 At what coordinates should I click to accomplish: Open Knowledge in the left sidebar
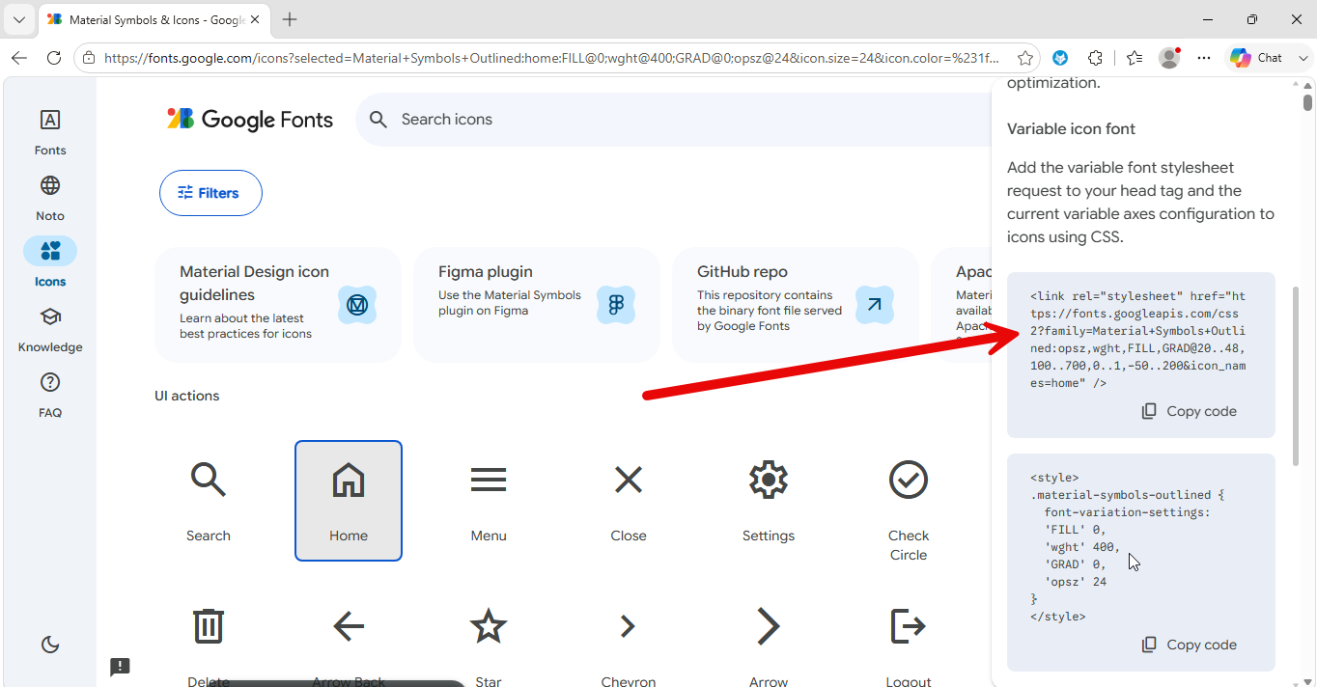point(50,328)
